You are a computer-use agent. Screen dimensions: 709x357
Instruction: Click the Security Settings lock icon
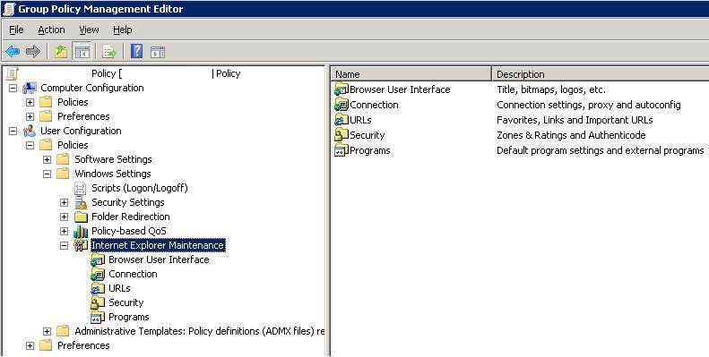tap(81, 202)
